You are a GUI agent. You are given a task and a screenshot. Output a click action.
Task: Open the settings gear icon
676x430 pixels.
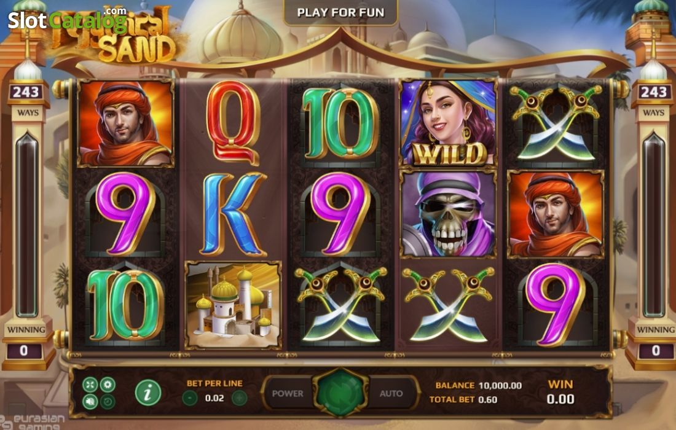[108, 385]
